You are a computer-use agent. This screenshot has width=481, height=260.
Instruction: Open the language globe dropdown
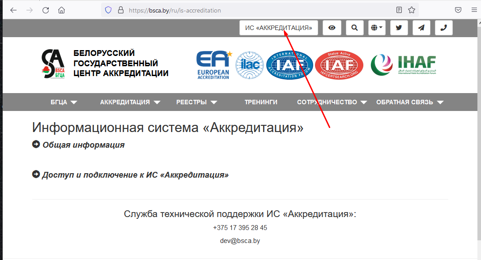[x=377, y=28]
